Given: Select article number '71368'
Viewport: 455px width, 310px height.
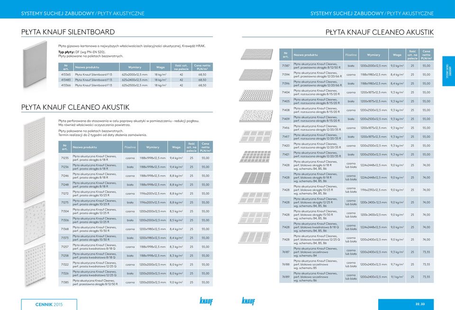Looking at the screenshot, I should 65,229.
